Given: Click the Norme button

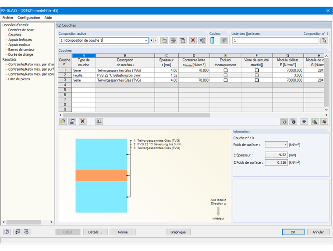Looking at the screenshot, I should point(123,232).
